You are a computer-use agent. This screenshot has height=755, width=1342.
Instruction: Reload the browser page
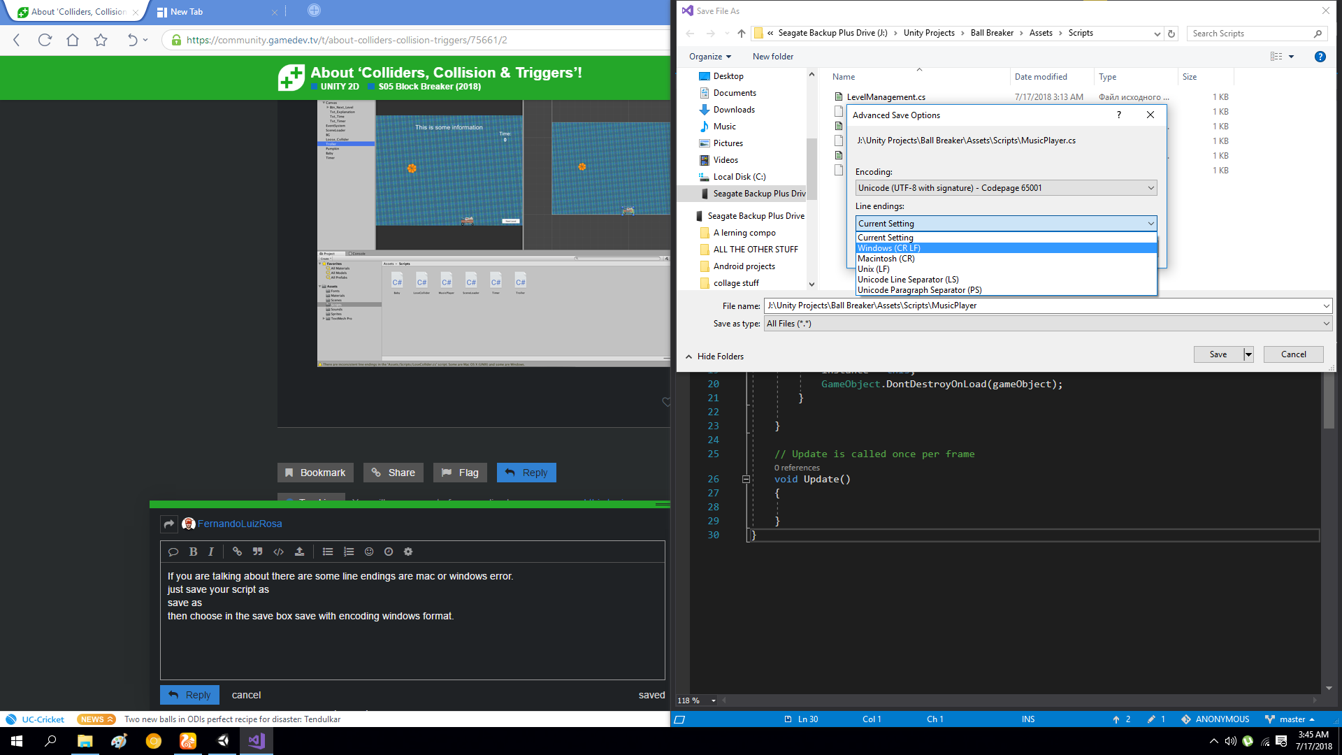(x=45, y=40)
